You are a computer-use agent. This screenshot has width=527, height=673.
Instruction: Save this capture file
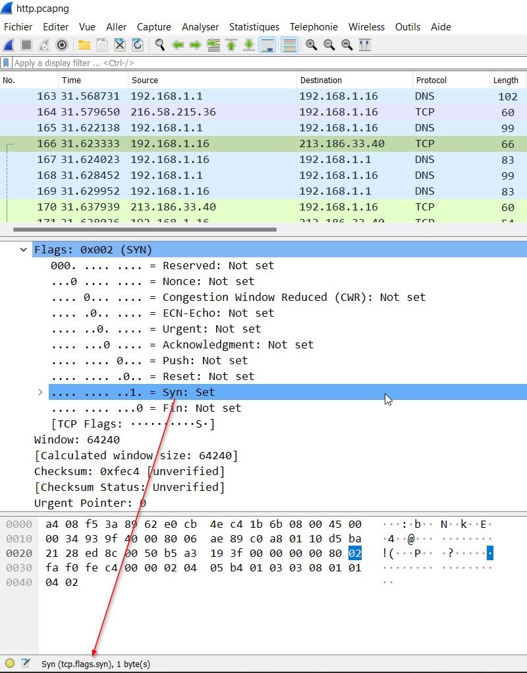coord(102,45)
